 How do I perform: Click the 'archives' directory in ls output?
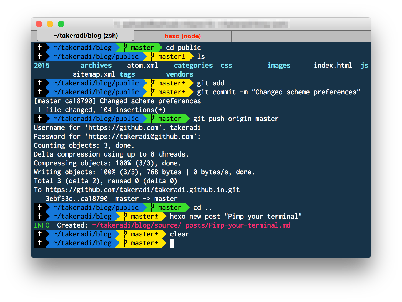pyautogui.click(x=96, y=66)
